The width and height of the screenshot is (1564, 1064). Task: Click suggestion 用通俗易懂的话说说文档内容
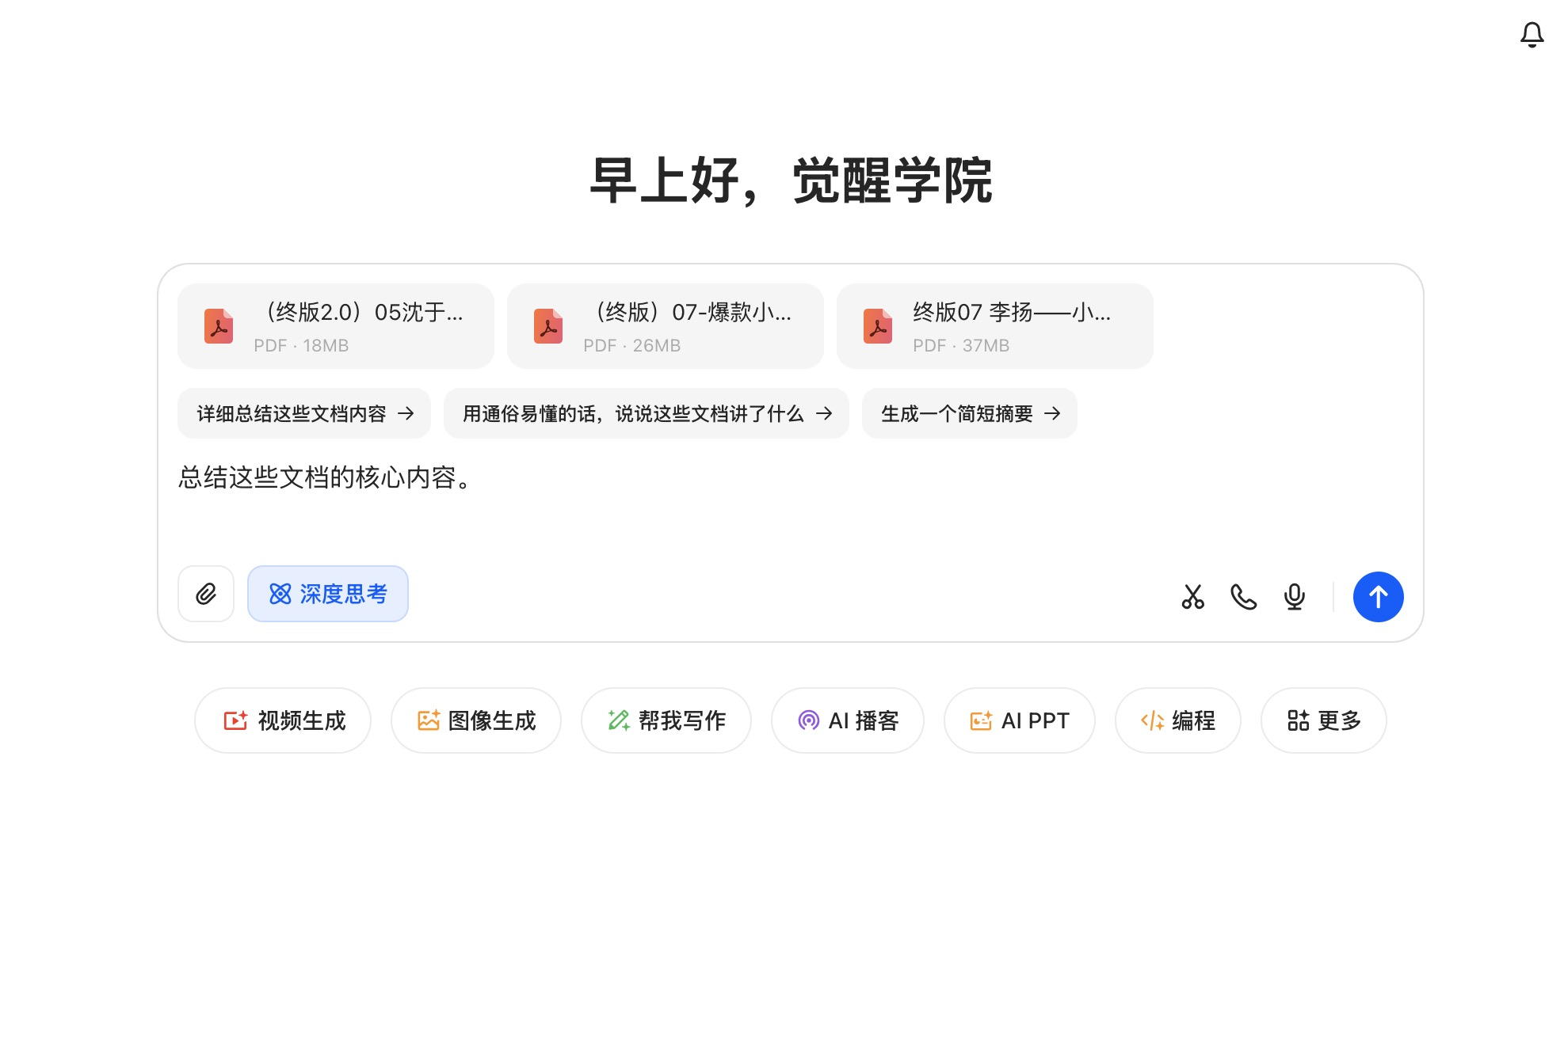point(646,413)
